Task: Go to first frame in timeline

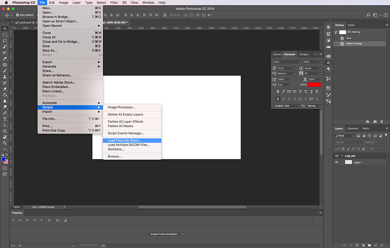Action: (13, 220)
